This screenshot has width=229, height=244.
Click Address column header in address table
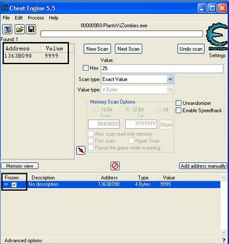coord(109,178)
